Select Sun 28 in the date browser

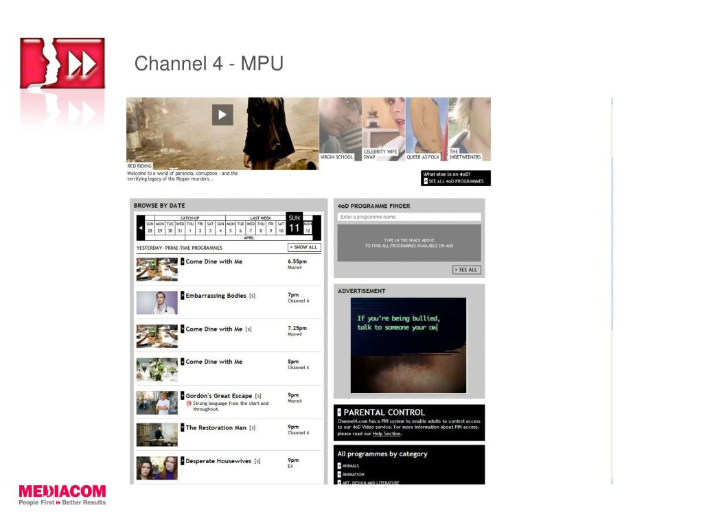(150, 227)
